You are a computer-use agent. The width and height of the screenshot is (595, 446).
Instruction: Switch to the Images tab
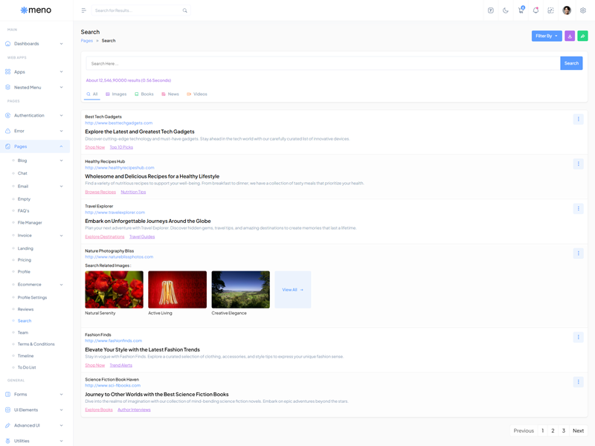[x=116, y=94]
